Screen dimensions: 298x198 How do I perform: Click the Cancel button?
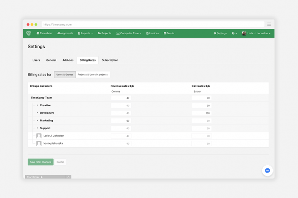point(60,162)
